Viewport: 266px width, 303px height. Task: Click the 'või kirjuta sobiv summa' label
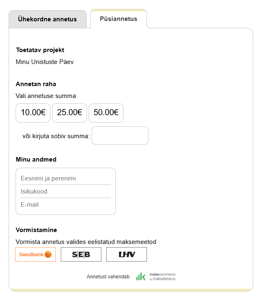[x=56, y=136]
